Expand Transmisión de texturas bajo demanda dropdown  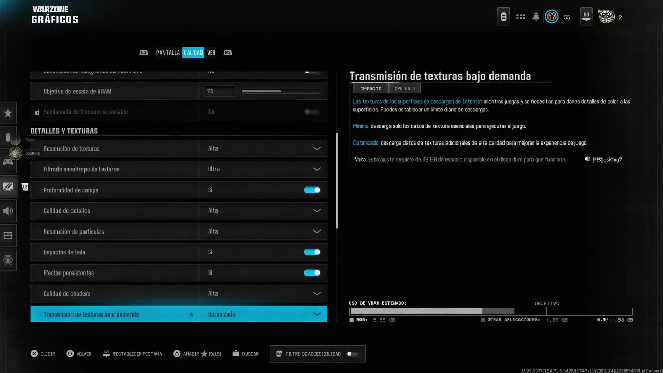tap(317, 314)
